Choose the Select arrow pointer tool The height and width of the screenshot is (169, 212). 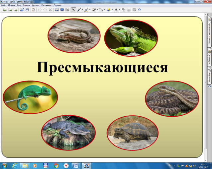[x=73, y=10]
